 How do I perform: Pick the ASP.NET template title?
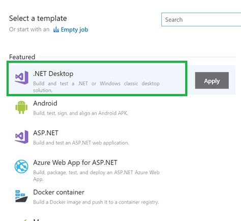point(46,133)
